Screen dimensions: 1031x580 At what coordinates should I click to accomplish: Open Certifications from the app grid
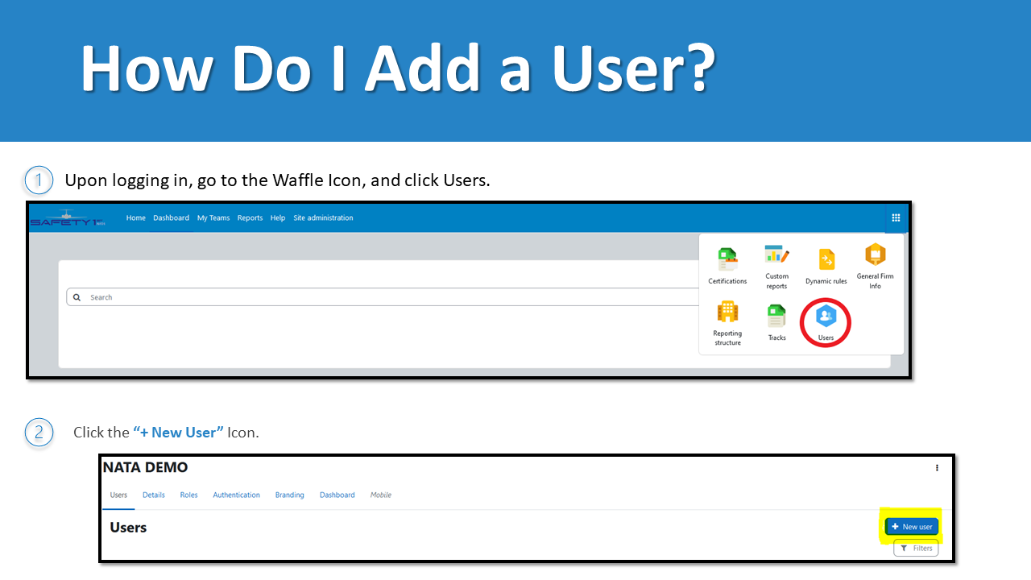click(727, 259)
